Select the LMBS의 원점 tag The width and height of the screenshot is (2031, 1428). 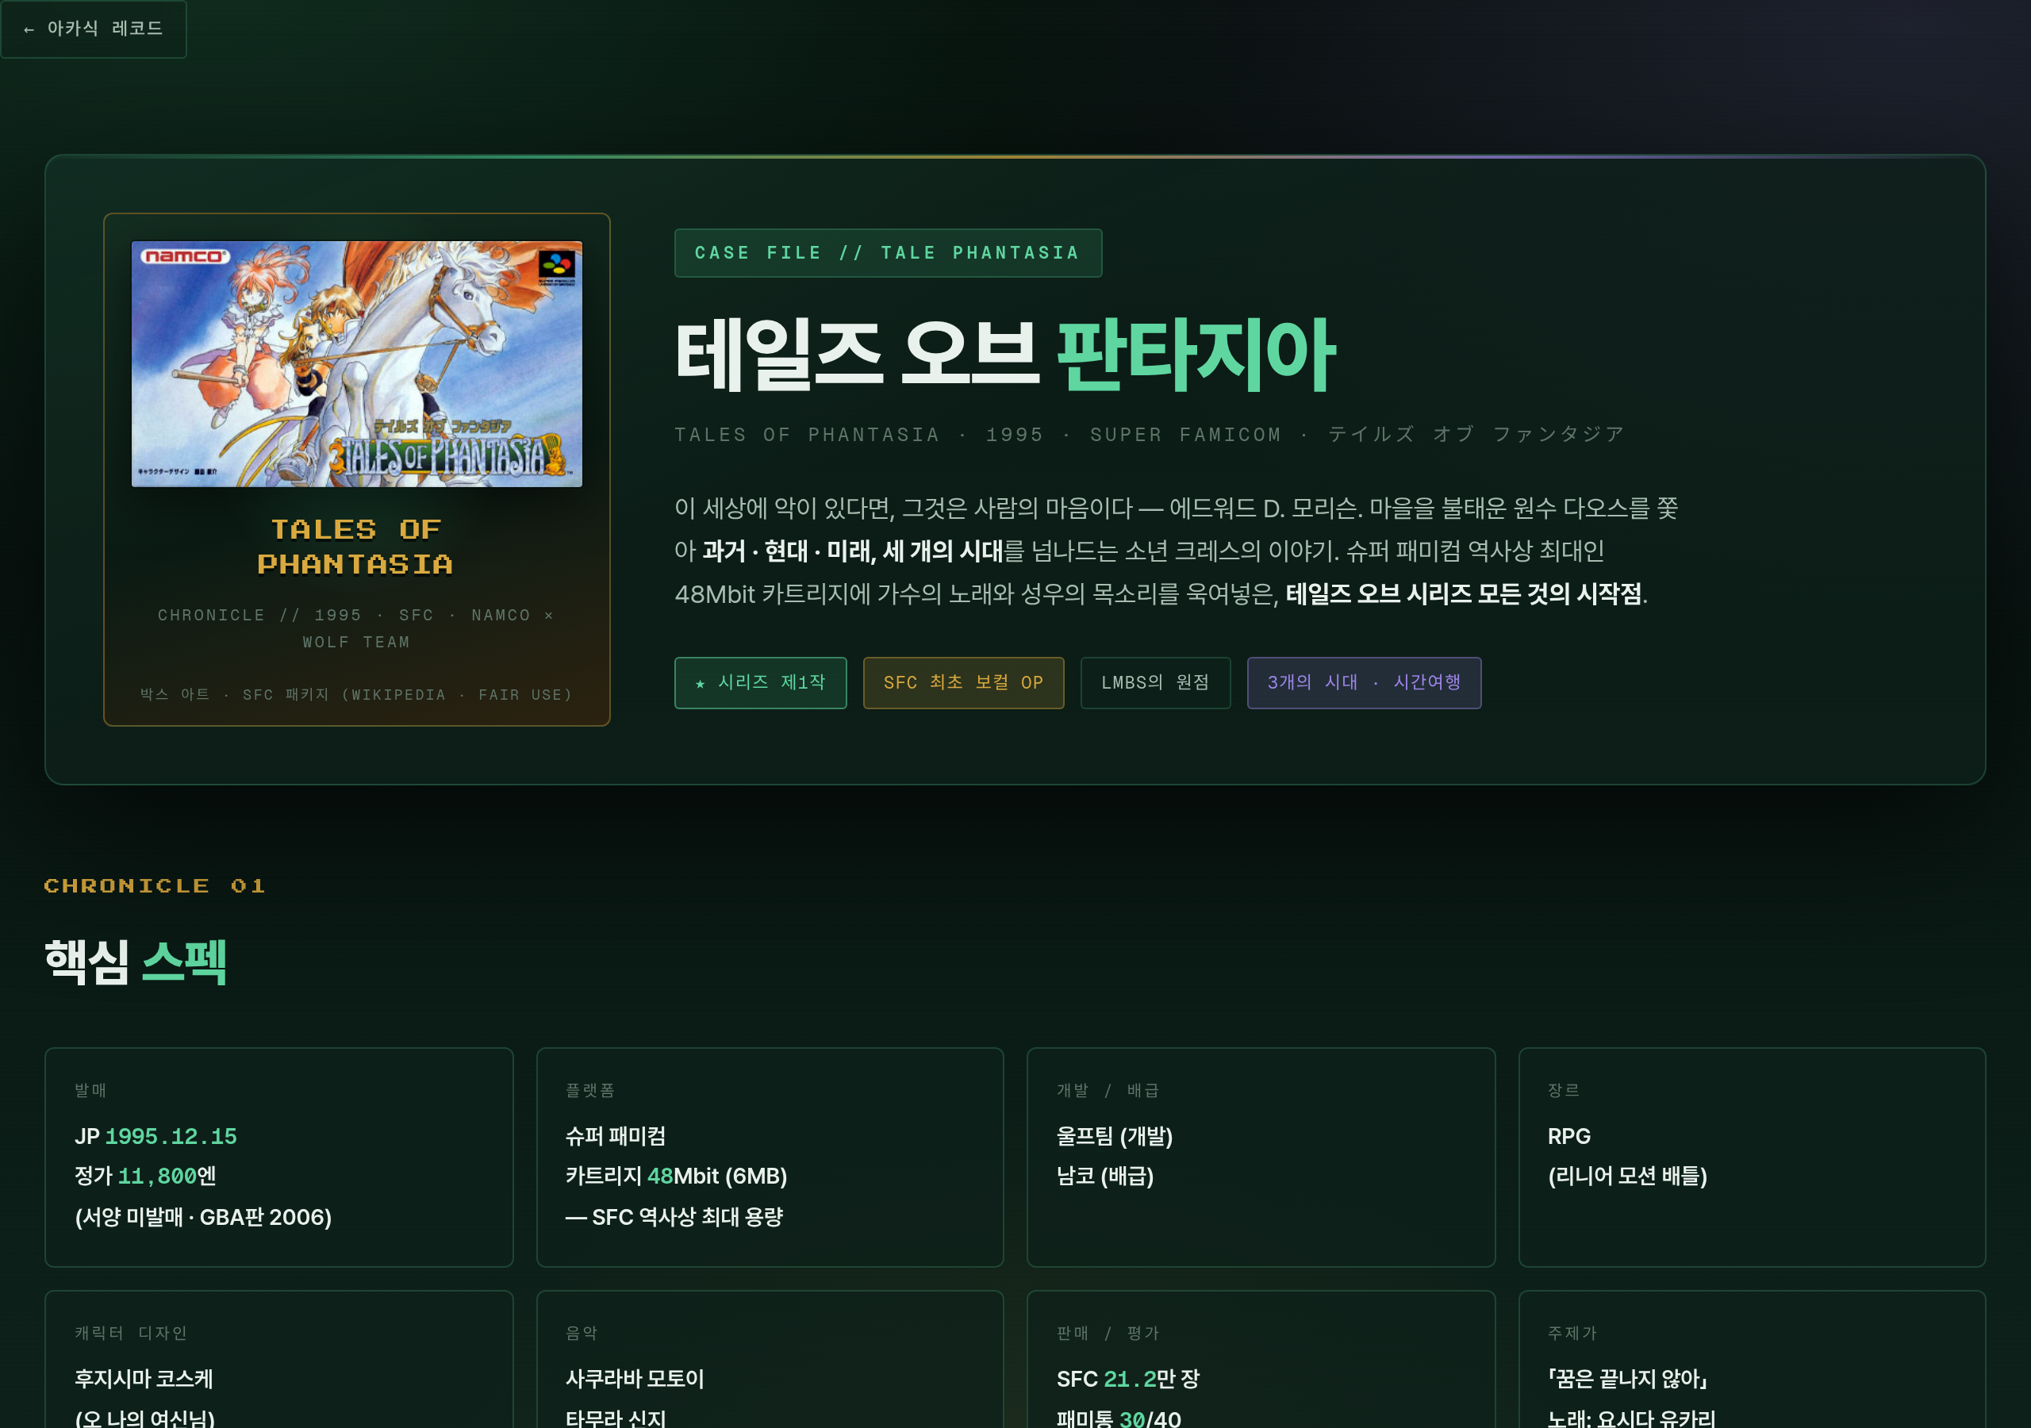(1154, 682)
